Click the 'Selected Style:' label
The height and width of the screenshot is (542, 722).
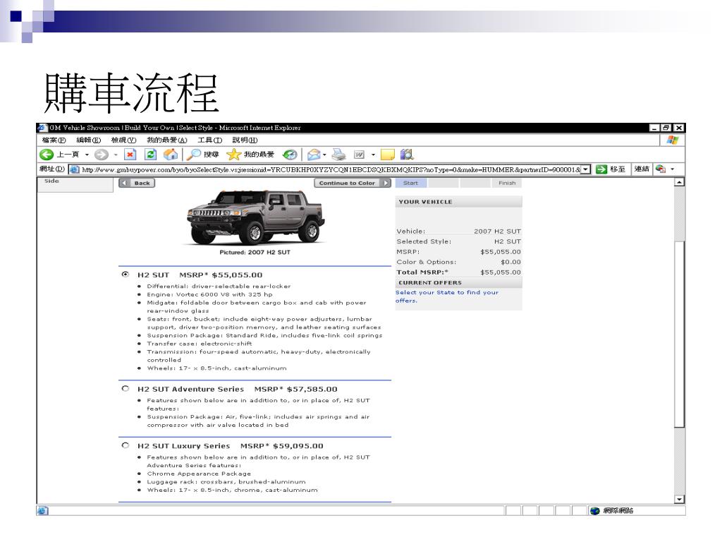coord(424,241)
